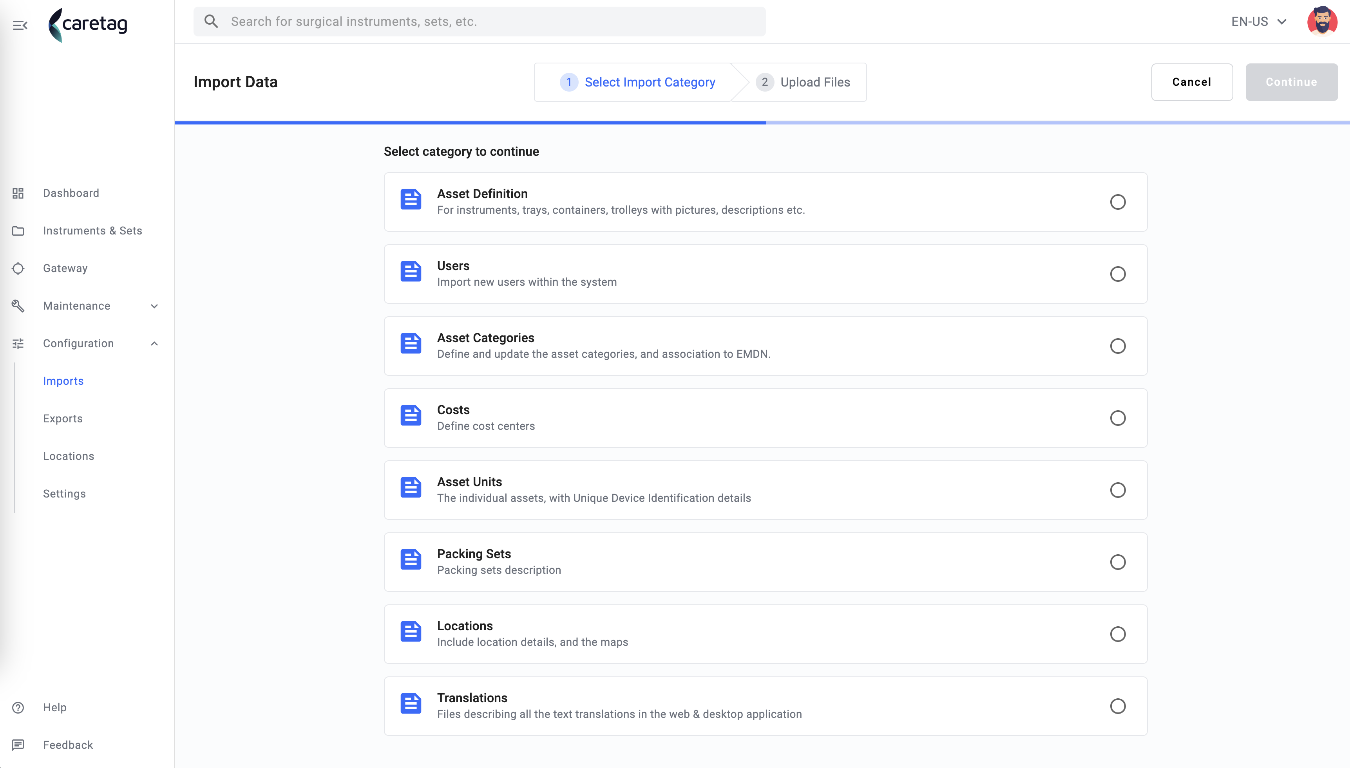
Task: Click the Asset Definition document icon
Action: 411,199
